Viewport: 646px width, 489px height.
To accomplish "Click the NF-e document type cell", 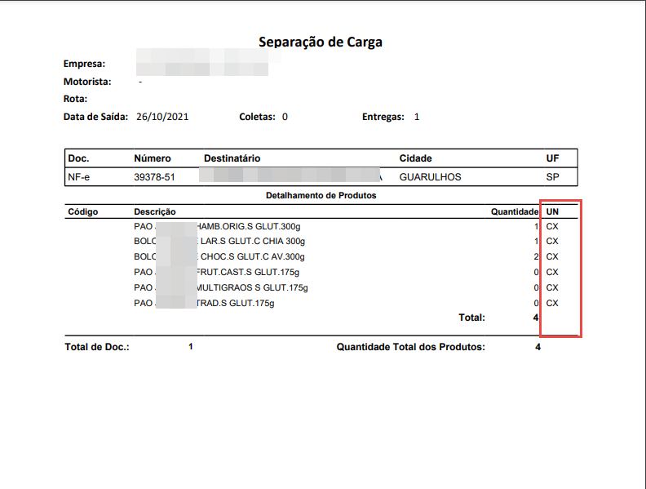I will [80, 176].
